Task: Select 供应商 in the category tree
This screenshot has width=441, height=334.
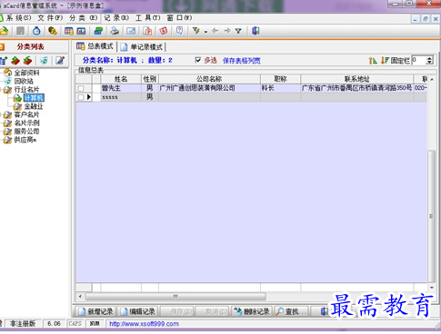Action: pyautogui.click(x=25, y=140)
